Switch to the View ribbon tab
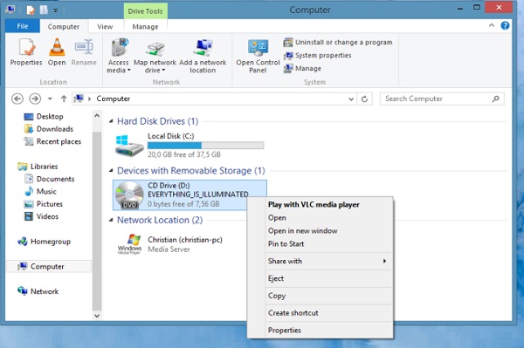Screen dimensions: 524x348 (105, 26)
